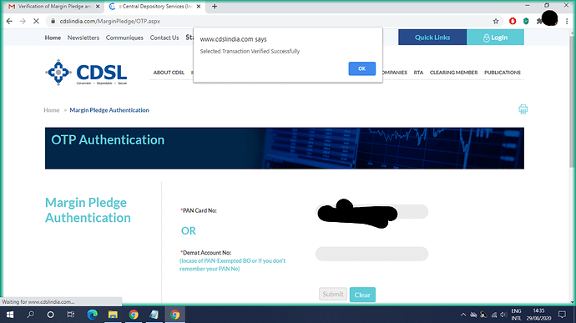Click the OTP Authentication banner heading

[108, 140]
